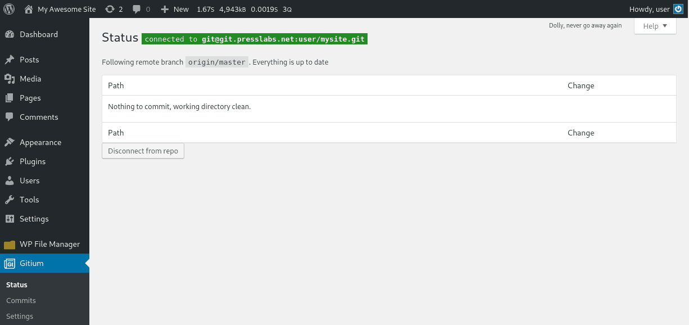Screen dimensions: 689x325
Task: Go to Posts in sidebar
Action: 44,60
